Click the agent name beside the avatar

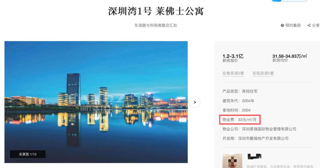tap(255, 156)
